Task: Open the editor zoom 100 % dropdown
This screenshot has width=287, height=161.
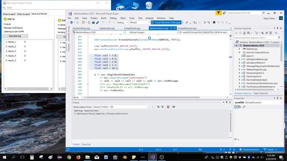Action: (x=78, y=97)
